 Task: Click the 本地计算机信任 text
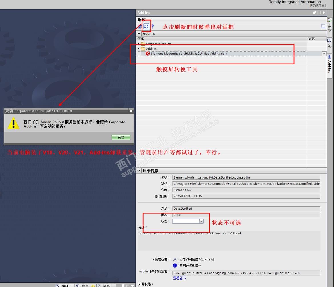[190, 266]
